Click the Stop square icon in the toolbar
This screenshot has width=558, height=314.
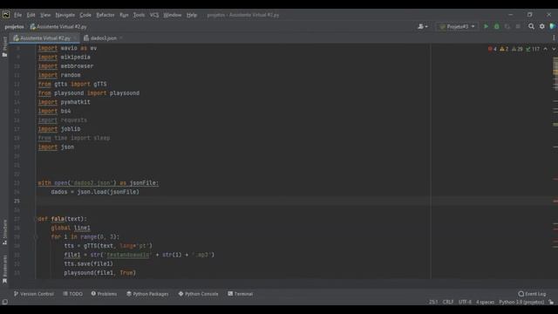(518, 27)
